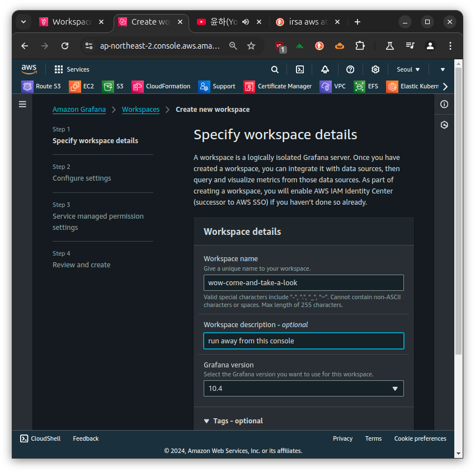Open the Certificate Manager shortcut
This screenshot has height=472, width=475.
[x=278, y=86]
